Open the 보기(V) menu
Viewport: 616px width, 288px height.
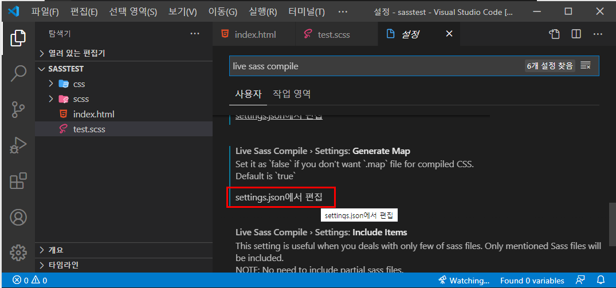coord(183,12)
